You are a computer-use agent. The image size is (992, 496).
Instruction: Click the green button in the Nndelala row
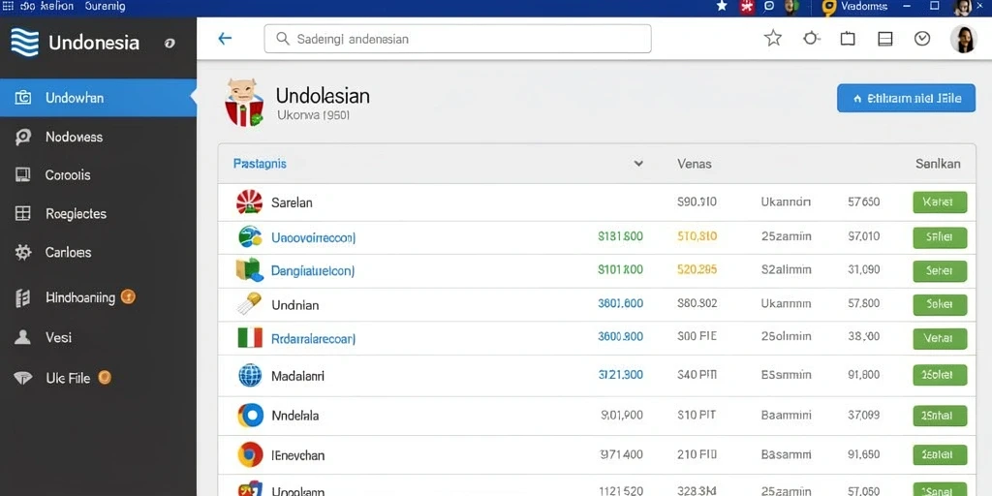click(940, 416)
